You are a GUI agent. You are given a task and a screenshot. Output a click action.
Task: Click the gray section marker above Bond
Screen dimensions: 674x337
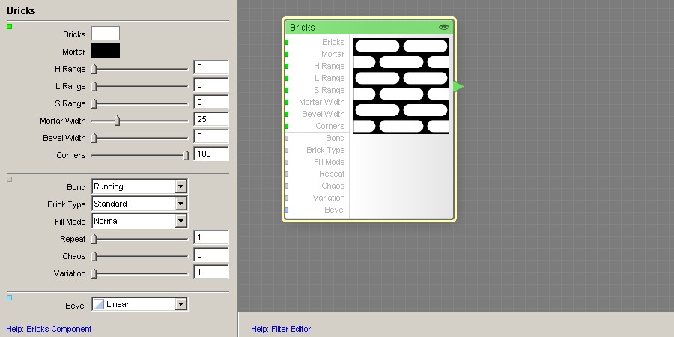click(x=9, y=180)
